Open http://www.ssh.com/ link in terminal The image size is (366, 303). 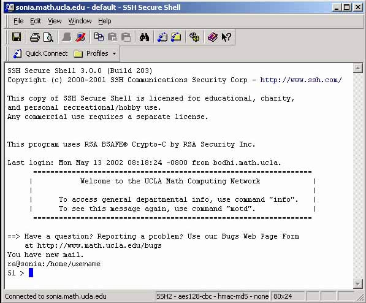(x=301, y=80)
